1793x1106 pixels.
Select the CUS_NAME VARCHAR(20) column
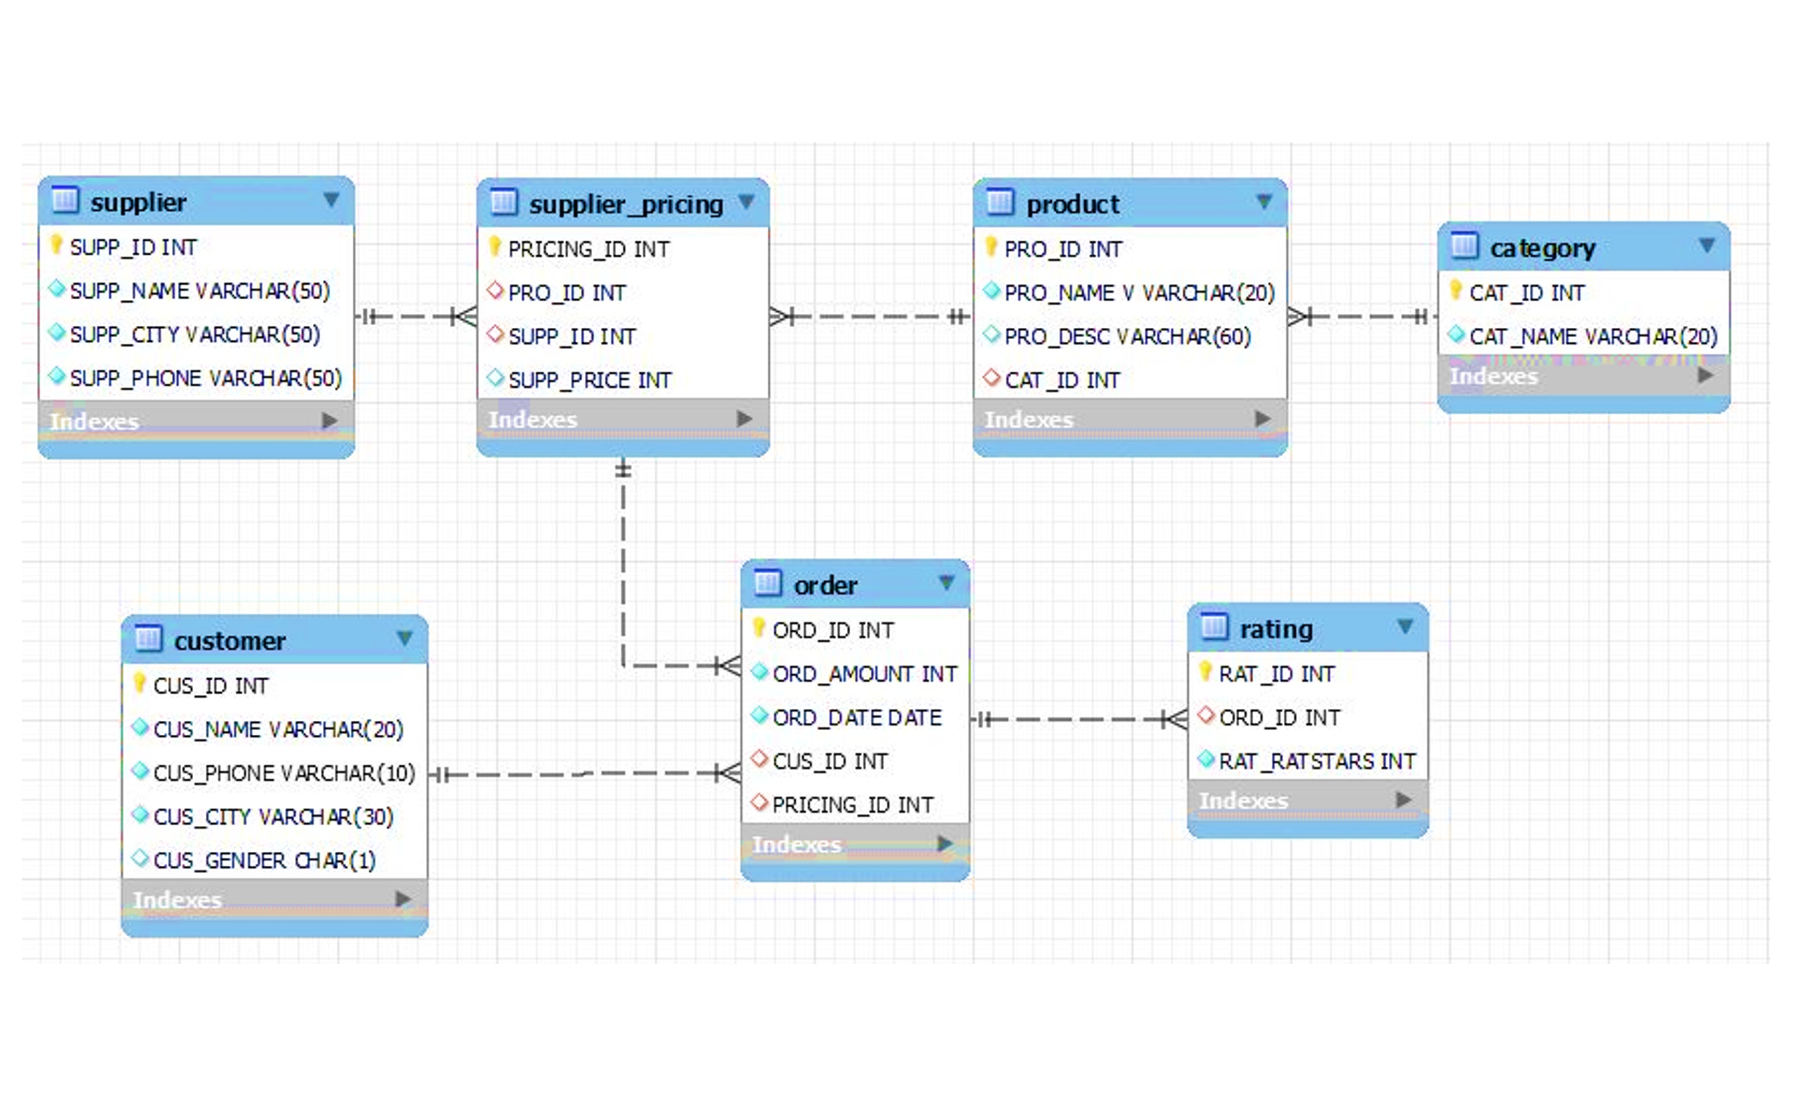point(275,730)
